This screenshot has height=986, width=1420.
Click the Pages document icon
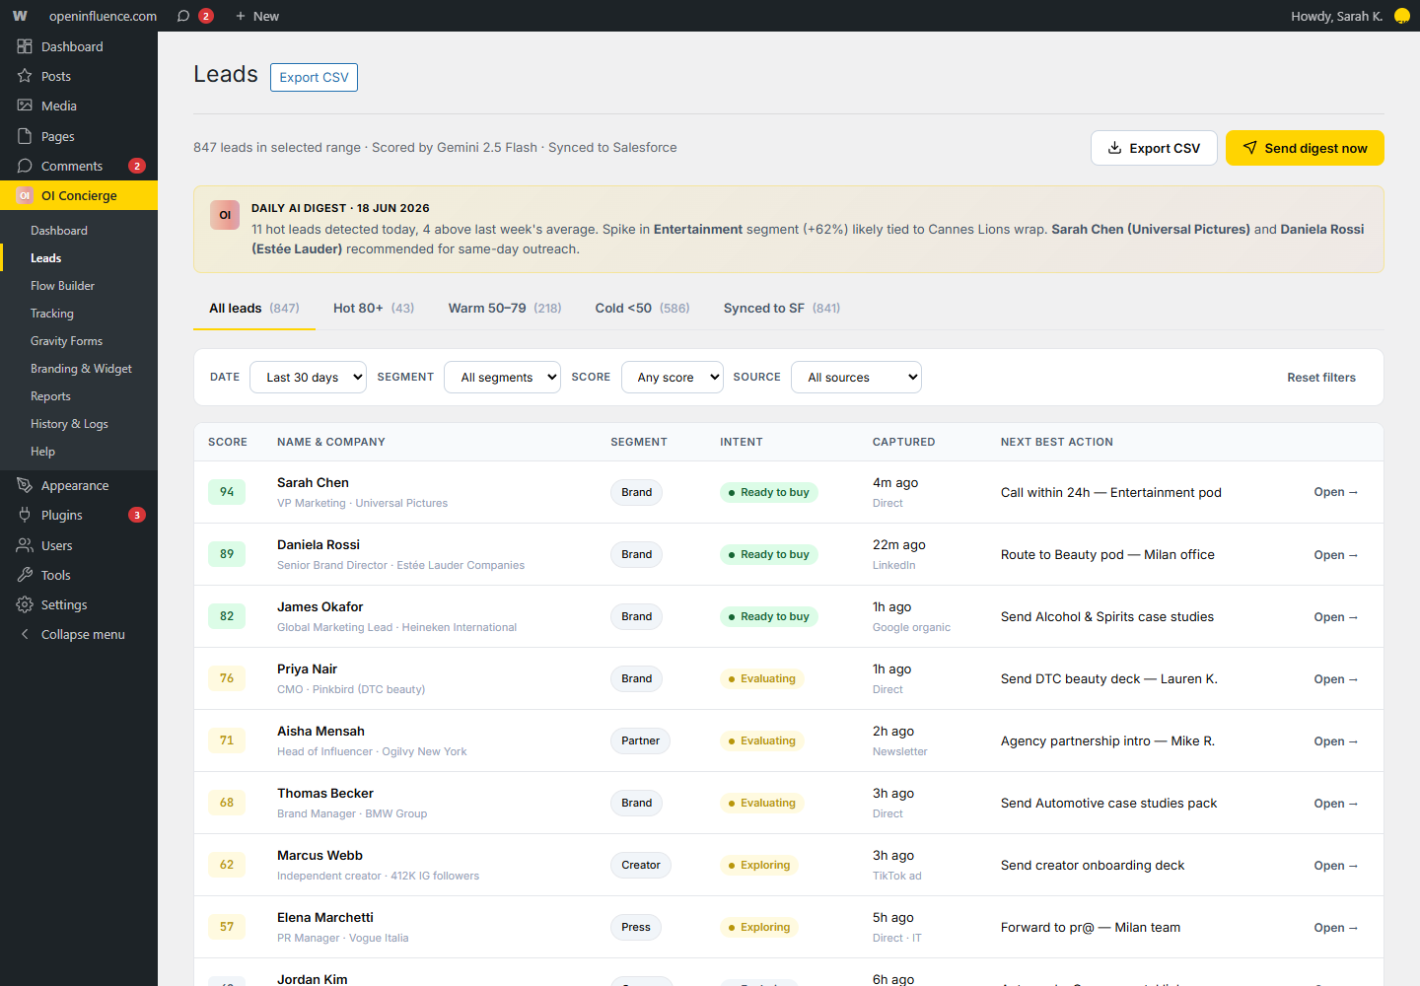pos(25,136)
